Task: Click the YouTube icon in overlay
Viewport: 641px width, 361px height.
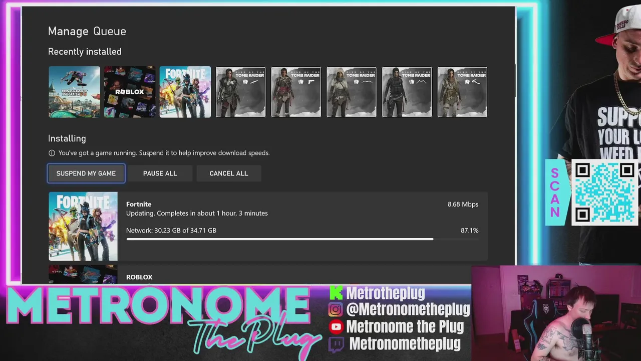Action: 336,327
